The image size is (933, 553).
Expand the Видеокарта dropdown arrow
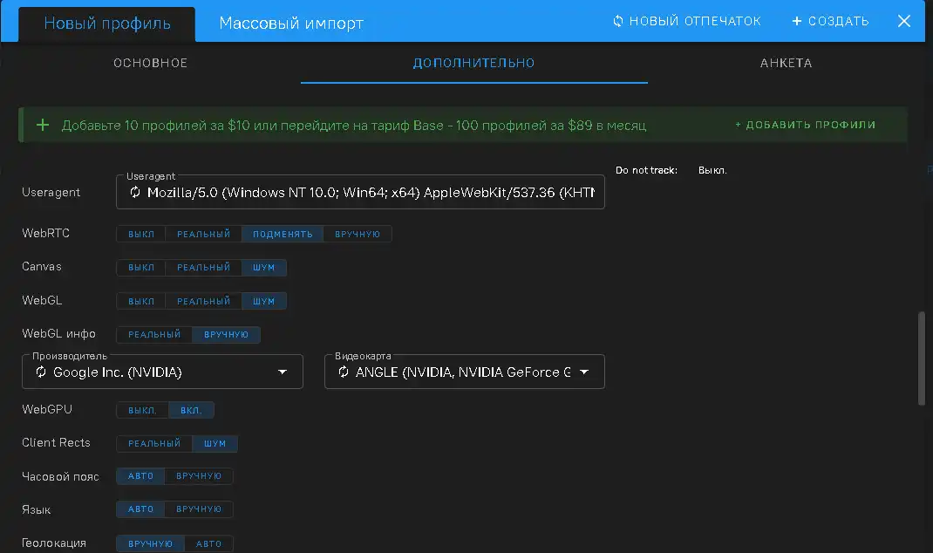(x=584, y=372)
